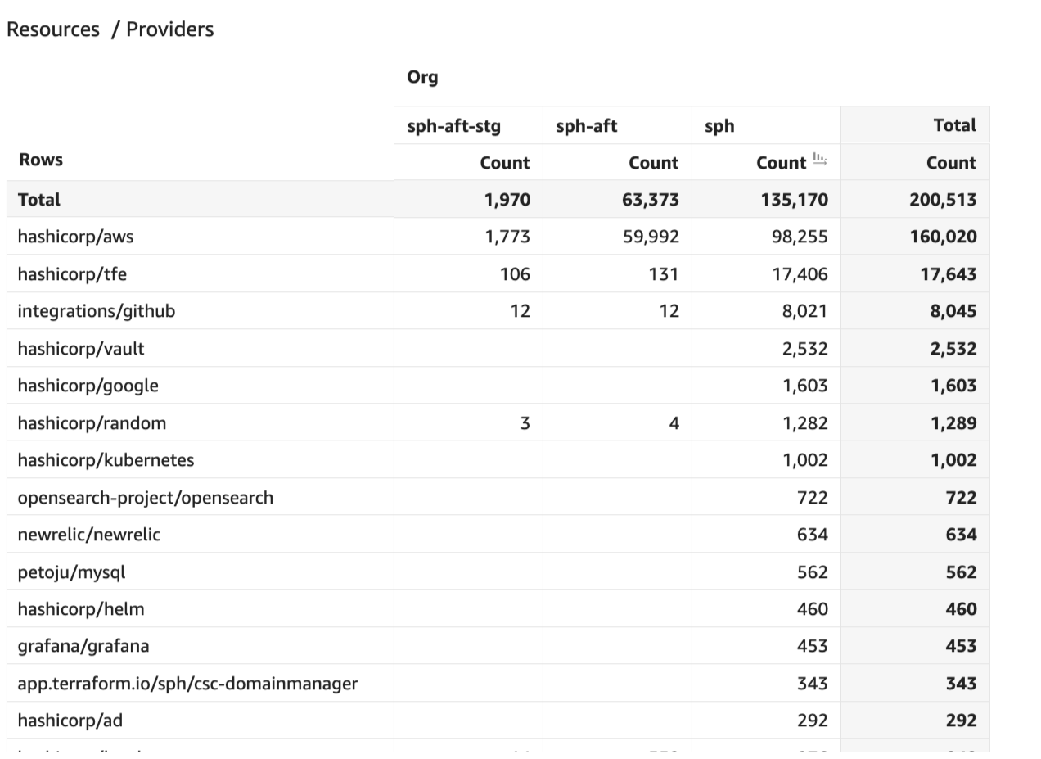
Task: Select the hashicorp/vault row label
Action: pyautogui.click(x=81, y=349)
